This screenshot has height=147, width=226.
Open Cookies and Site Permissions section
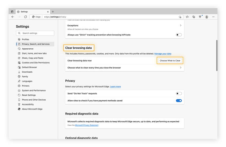(x=36, y=62)
